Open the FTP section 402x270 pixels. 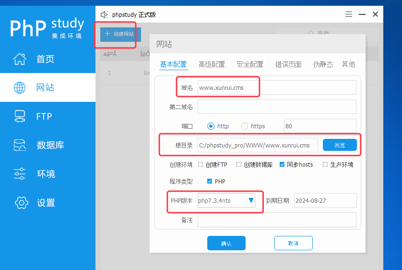click(47, 116)
